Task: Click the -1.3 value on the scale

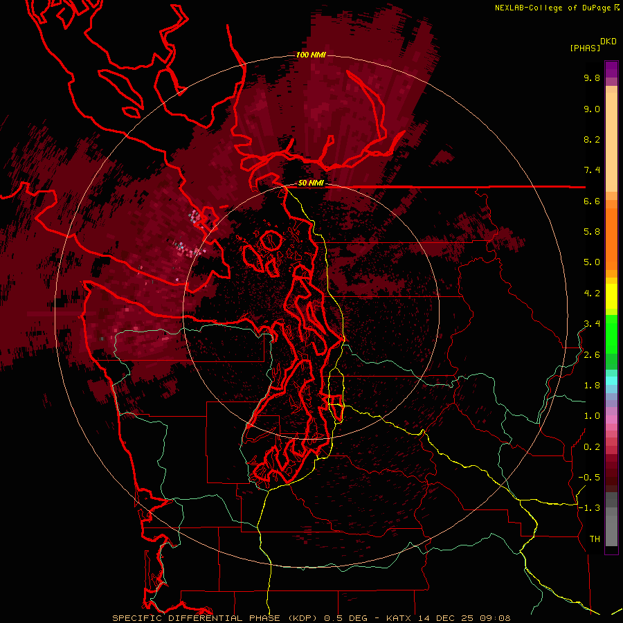Action: pos(589,508)
